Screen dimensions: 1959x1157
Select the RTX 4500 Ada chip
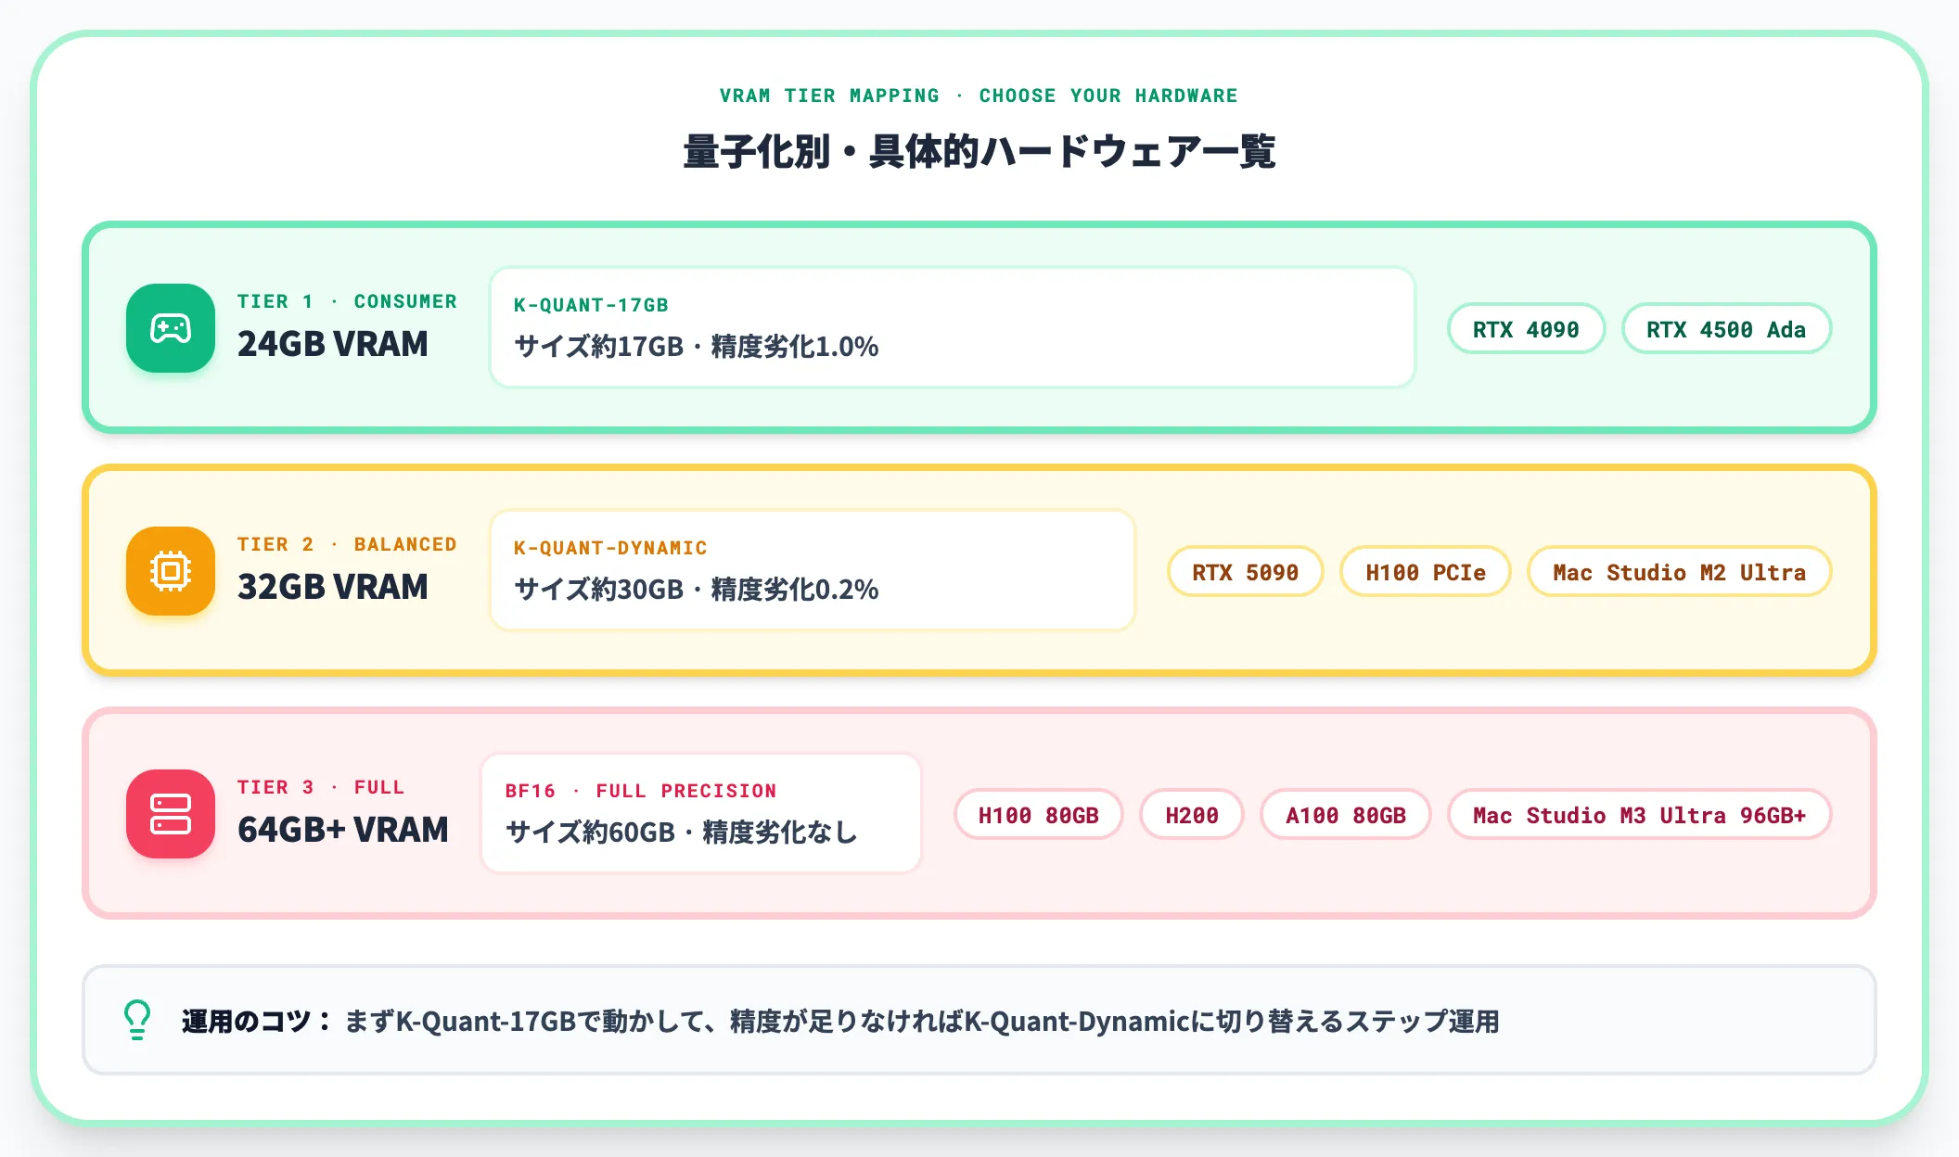(x=1726, y=329)
